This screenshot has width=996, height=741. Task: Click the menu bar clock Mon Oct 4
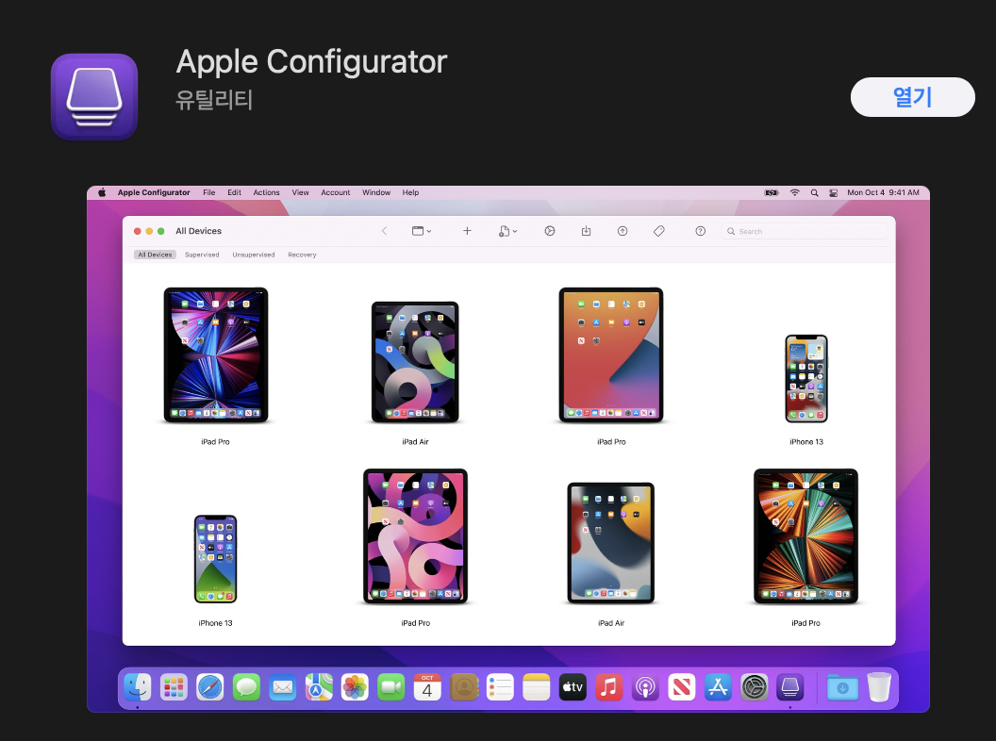tap(883, 192)
